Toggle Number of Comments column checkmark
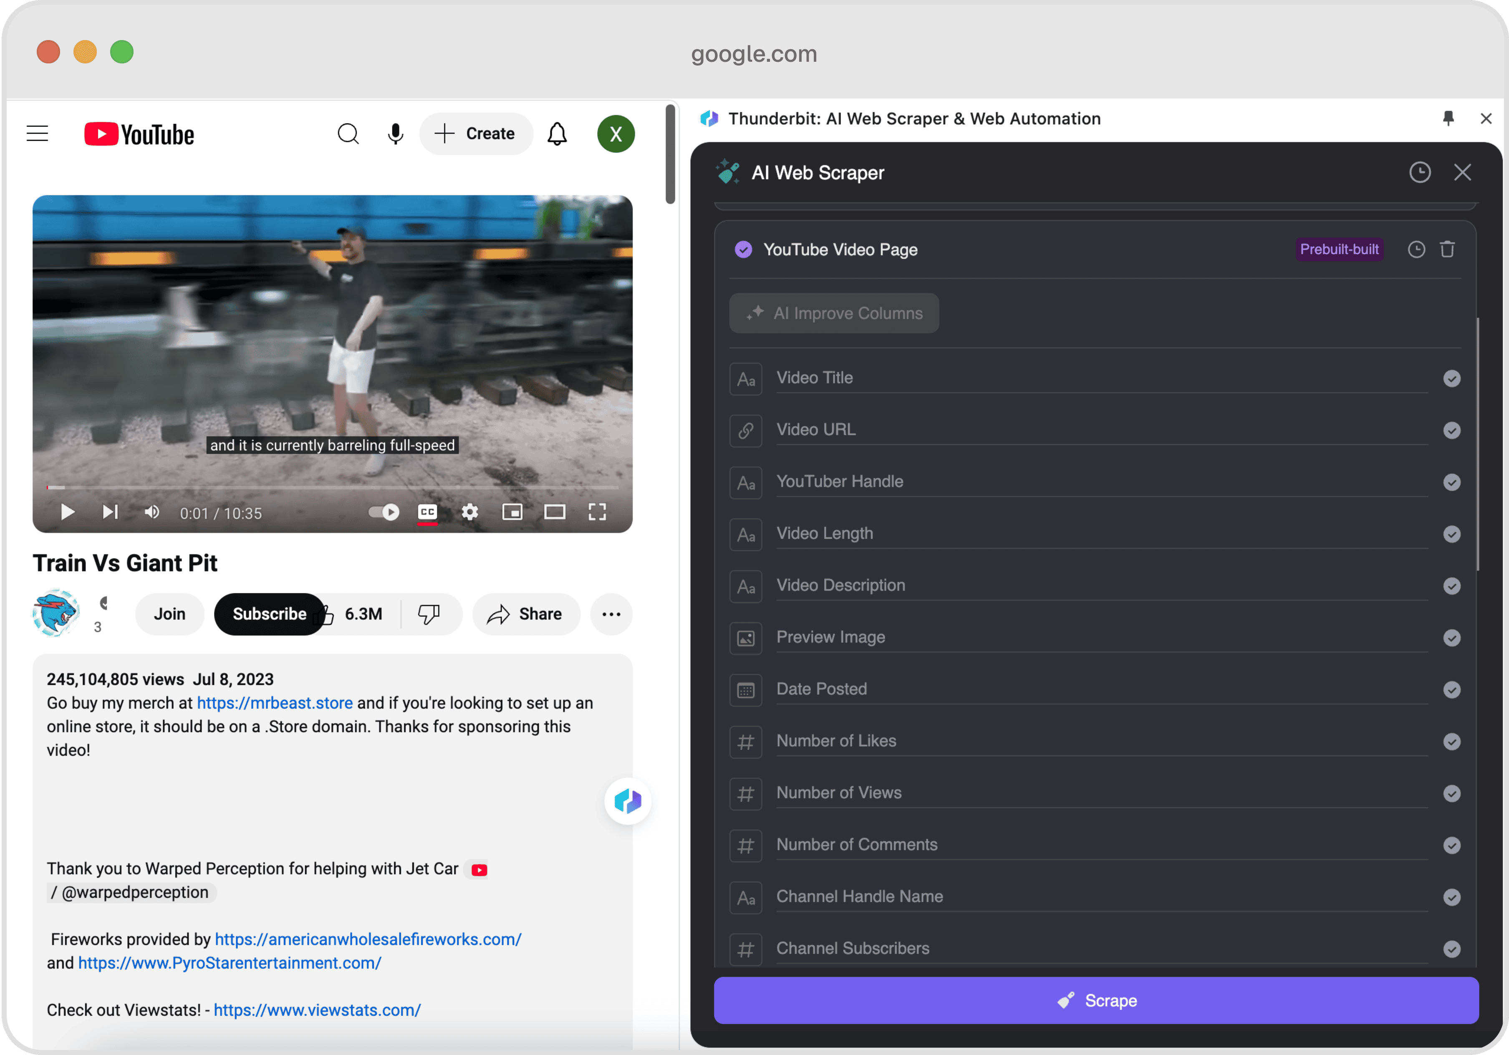The width and height of the screenshot is (1509, 1055). [x=1452, y=846]
